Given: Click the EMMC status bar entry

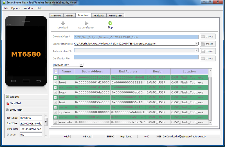Looking at the screenshot, I should 110,137.
